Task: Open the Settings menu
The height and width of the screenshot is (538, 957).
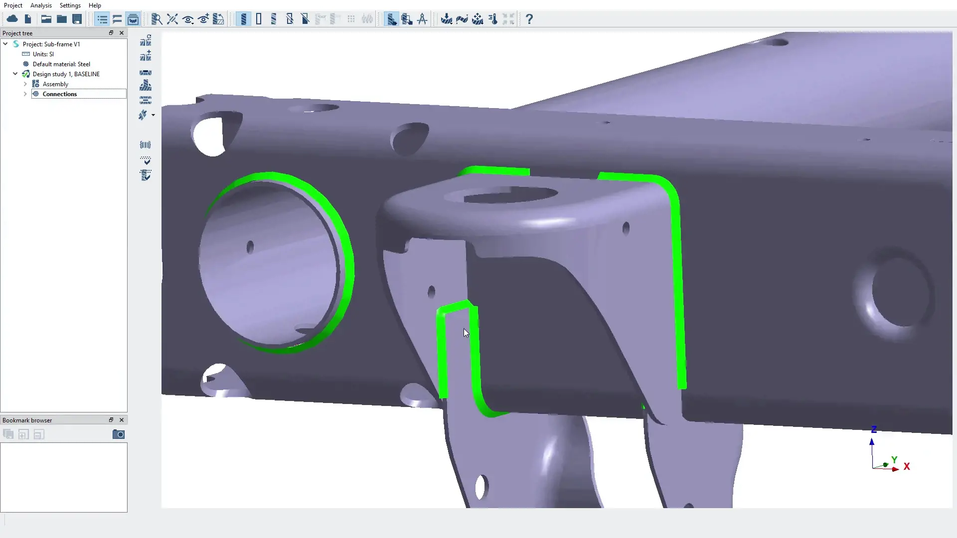Action: click(x=70, y=5)
